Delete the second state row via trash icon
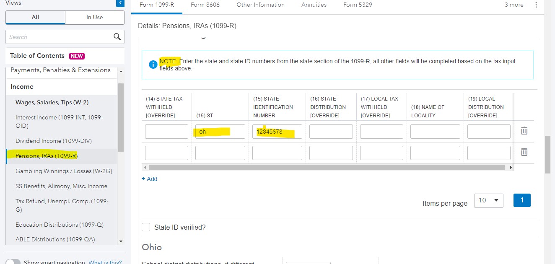Image resolution: width=555 pixels, height=264 pixels. pyautogui.click(x=524, y=152)
